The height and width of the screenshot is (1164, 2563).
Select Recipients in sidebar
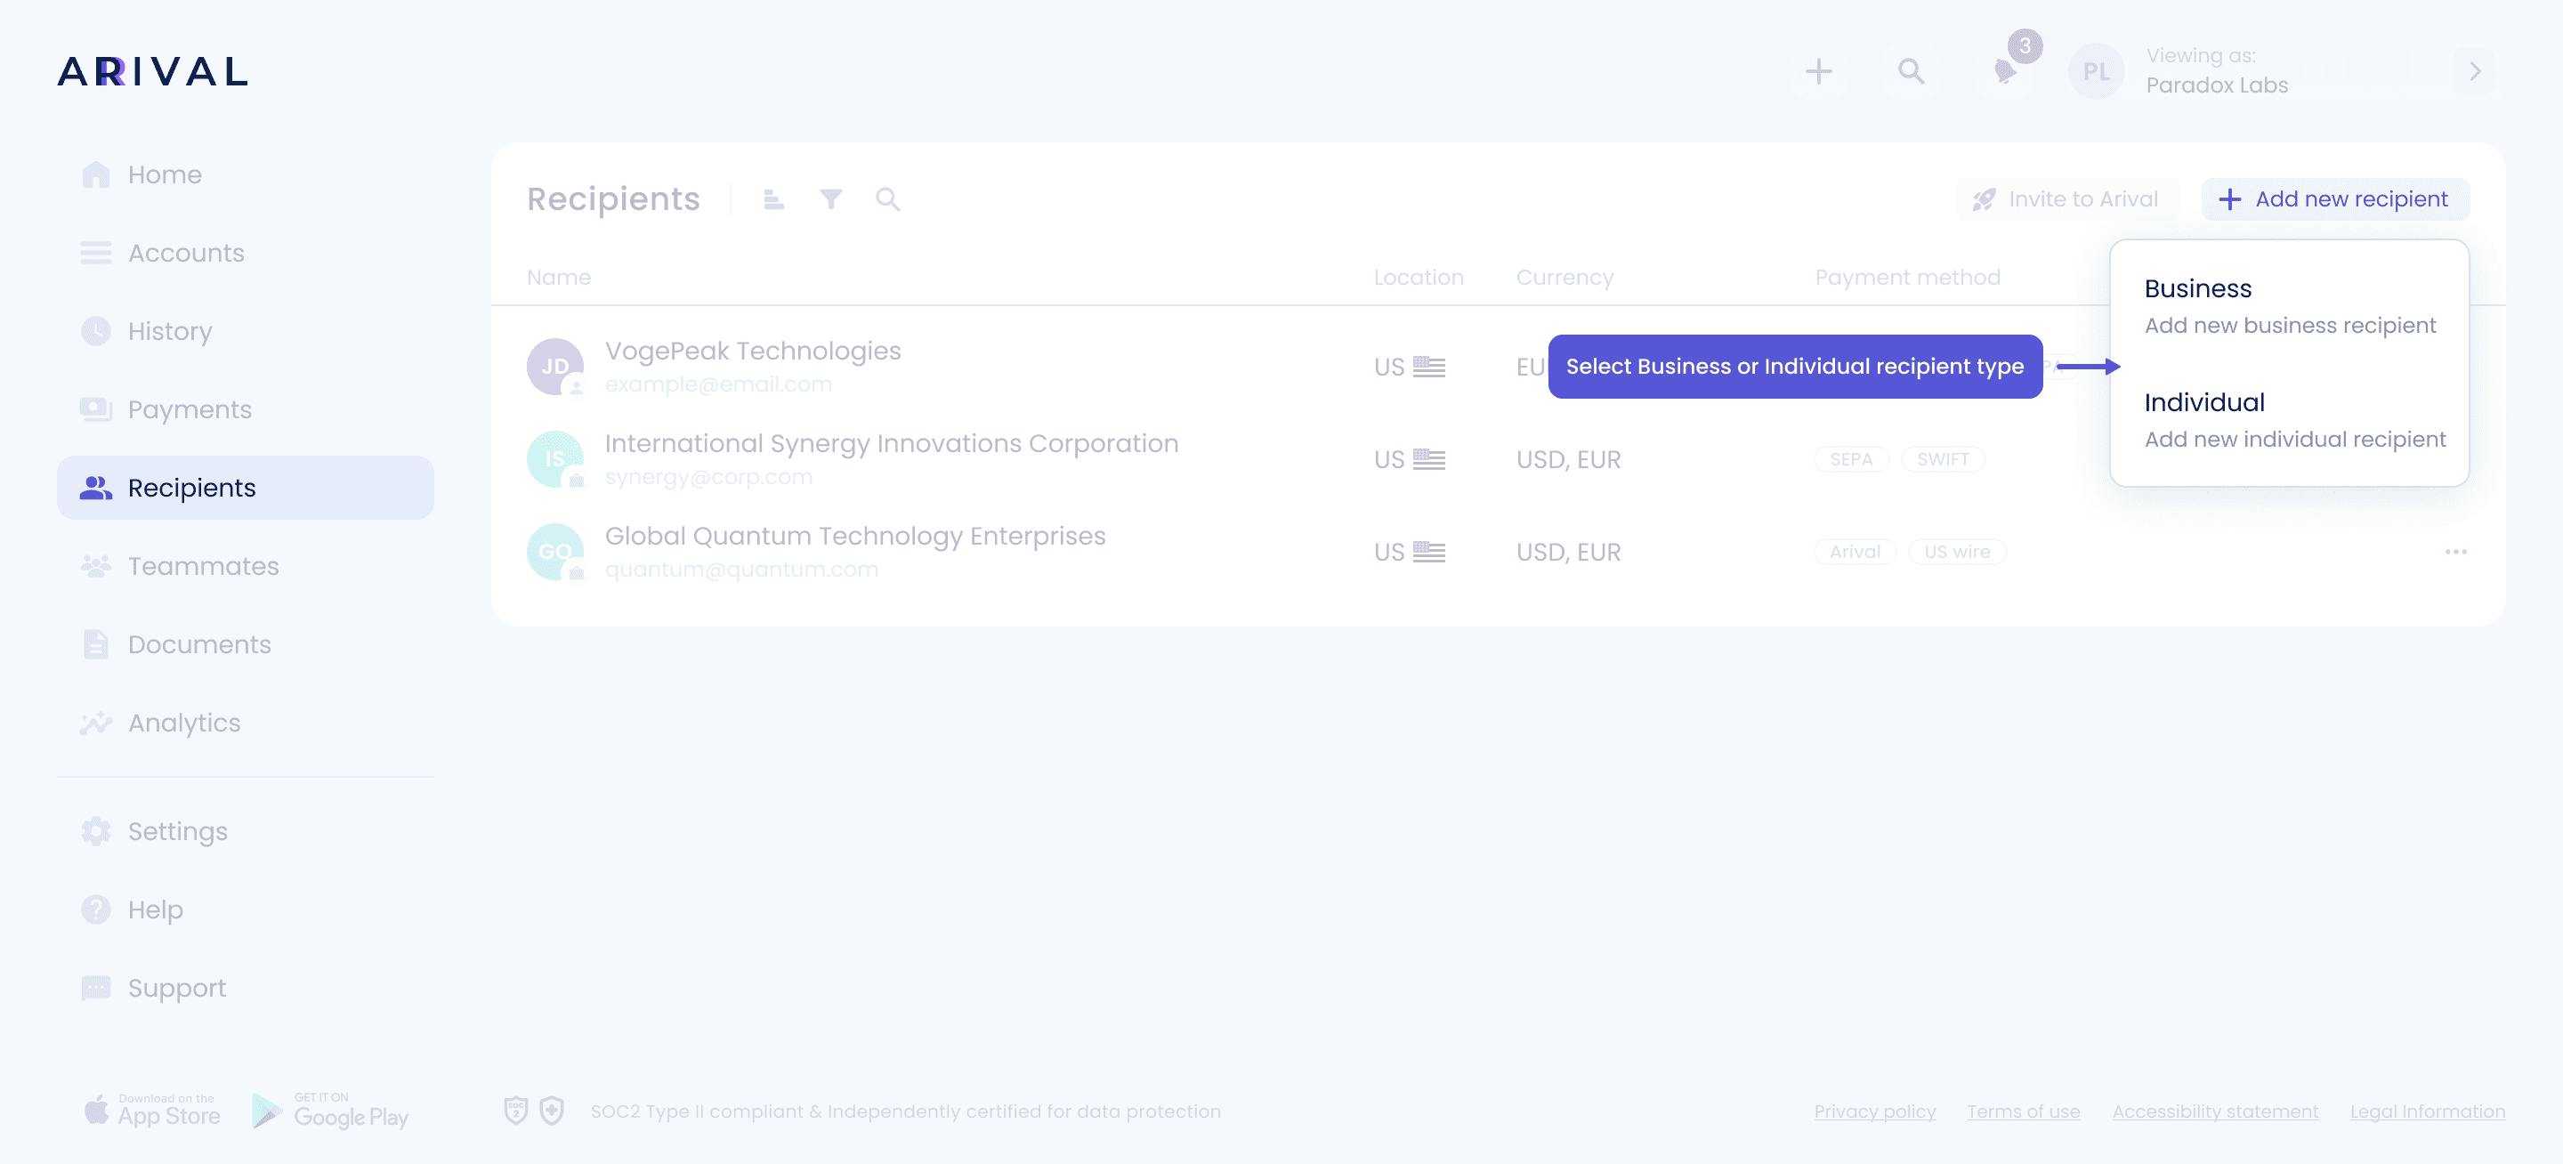(246, 488)
